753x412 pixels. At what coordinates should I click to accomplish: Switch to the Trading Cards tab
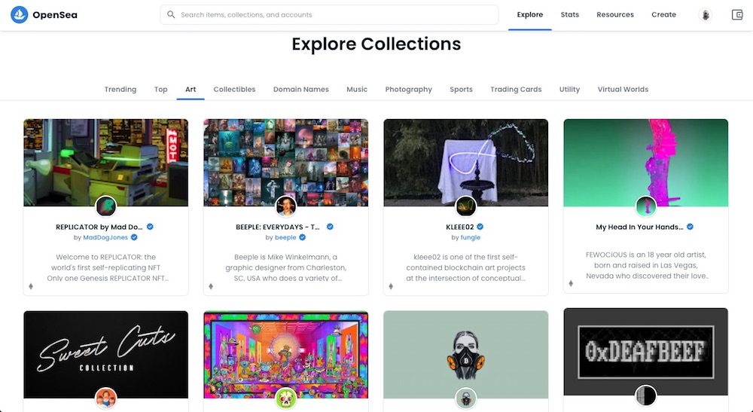tap(516, 90)
